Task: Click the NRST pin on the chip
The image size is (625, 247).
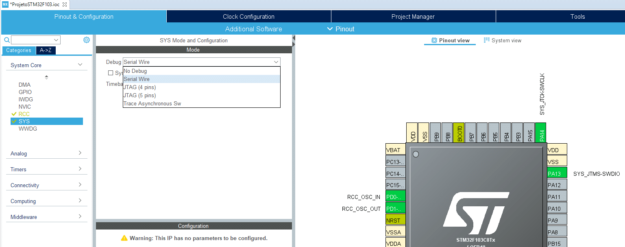Action: pyautogui.click(x=396, y=219)
